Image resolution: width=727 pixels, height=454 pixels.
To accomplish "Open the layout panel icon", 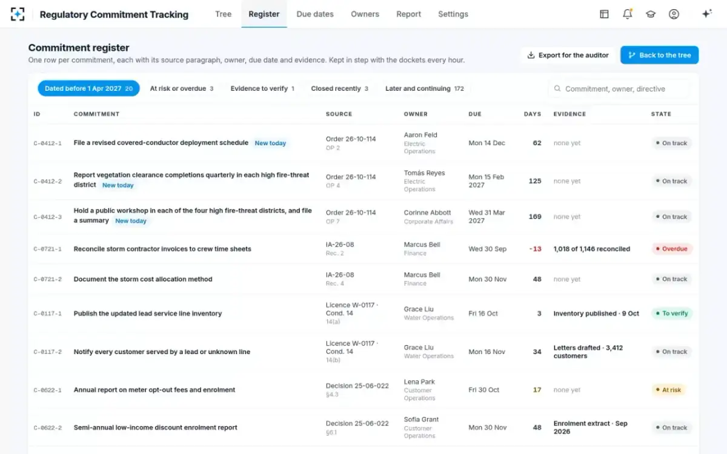I will (x=604, y=14).
